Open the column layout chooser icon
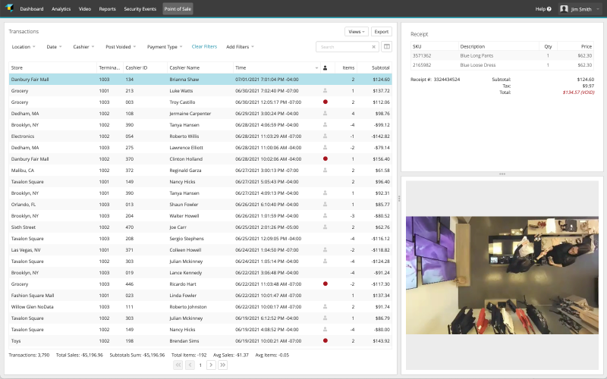This screenshot has height=379, width=607. [387, 47]
